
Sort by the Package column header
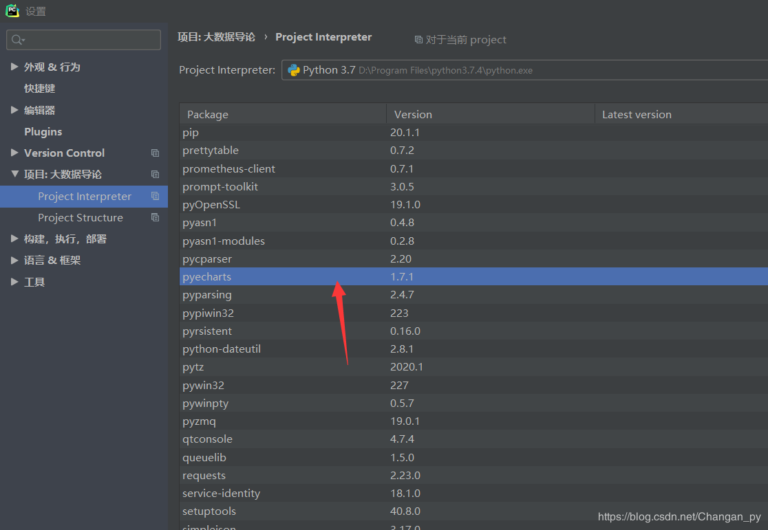(x=283, y=114)
